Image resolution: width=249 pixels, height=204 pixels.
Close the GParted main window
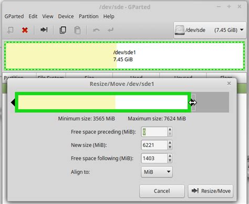[240, 7]
